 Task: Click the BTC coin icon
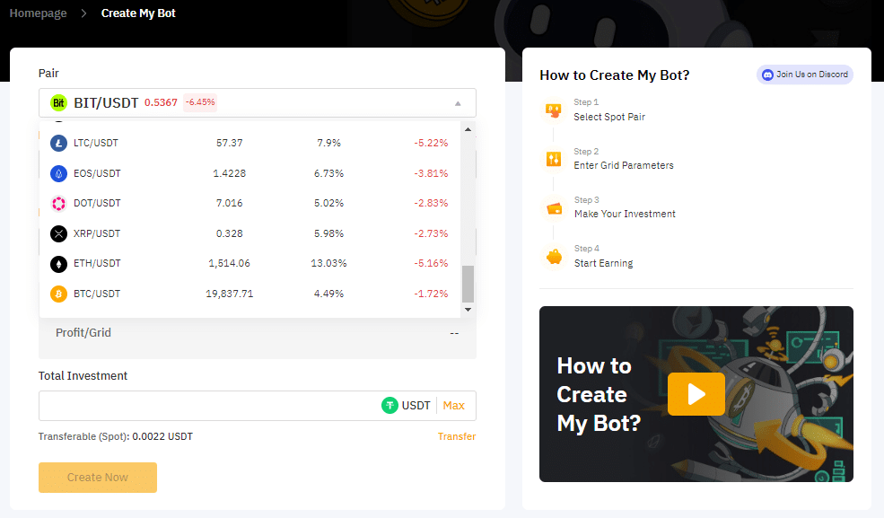pos(58,294)
